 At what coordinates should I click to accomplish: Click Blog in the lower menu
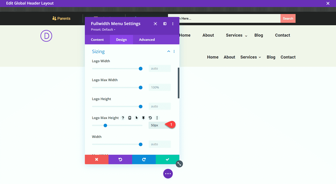pyautogui.click(x=271, y=57)
